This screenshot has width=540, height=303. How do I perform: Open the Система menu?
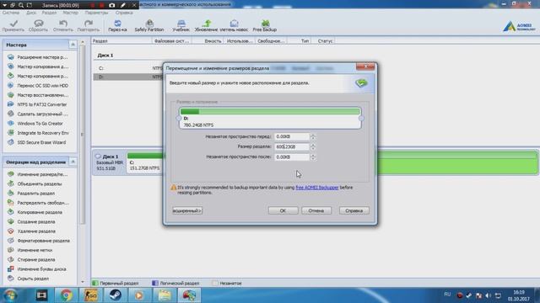[x=11, y=13]
